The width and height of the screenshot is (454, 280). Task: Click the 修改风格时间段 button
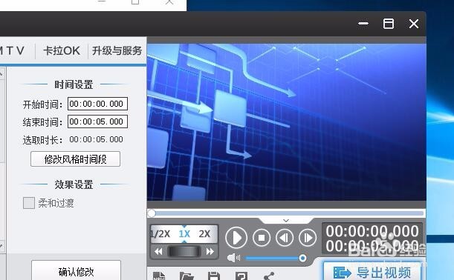[75, 159]
